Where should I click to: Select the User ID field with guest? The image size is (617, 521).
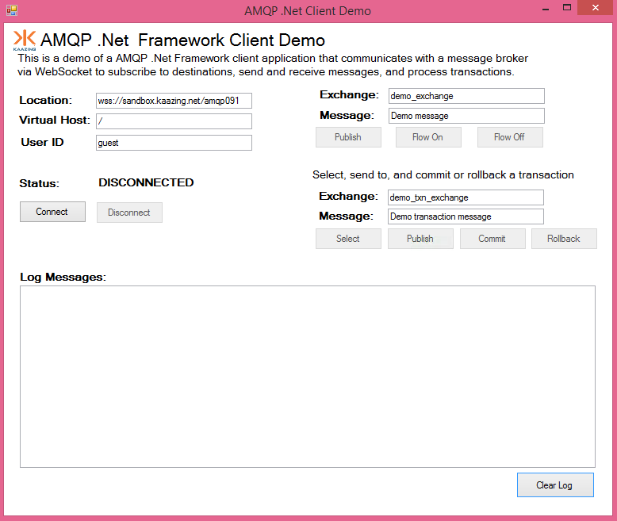tap(174, 143)
